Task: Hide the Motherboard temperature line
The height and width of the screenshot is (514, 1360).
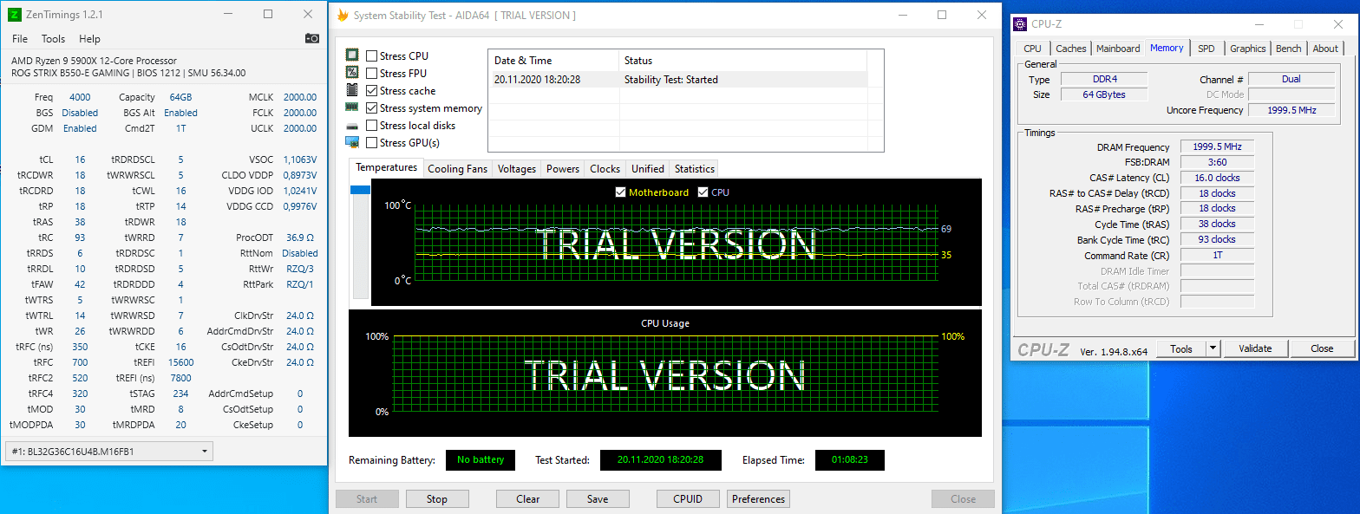Action: [620, 192]
